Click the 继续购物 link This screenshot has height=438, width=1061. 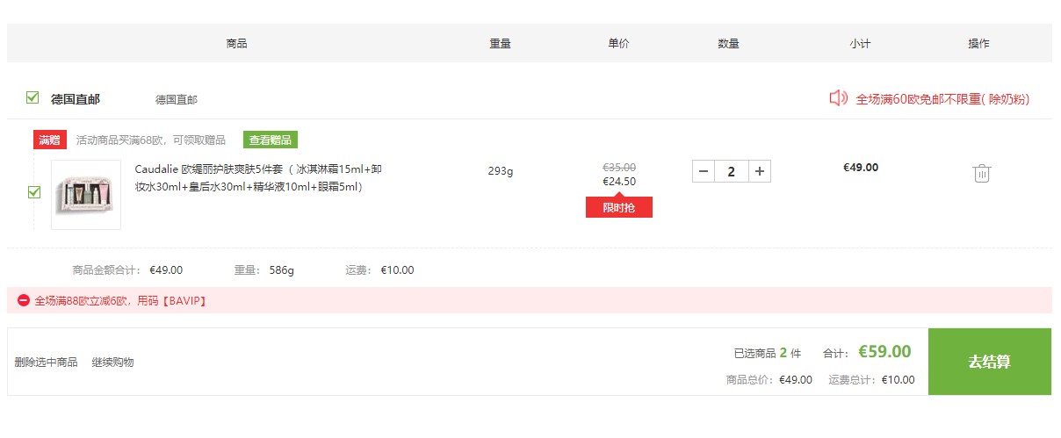(x=113, y=362)
